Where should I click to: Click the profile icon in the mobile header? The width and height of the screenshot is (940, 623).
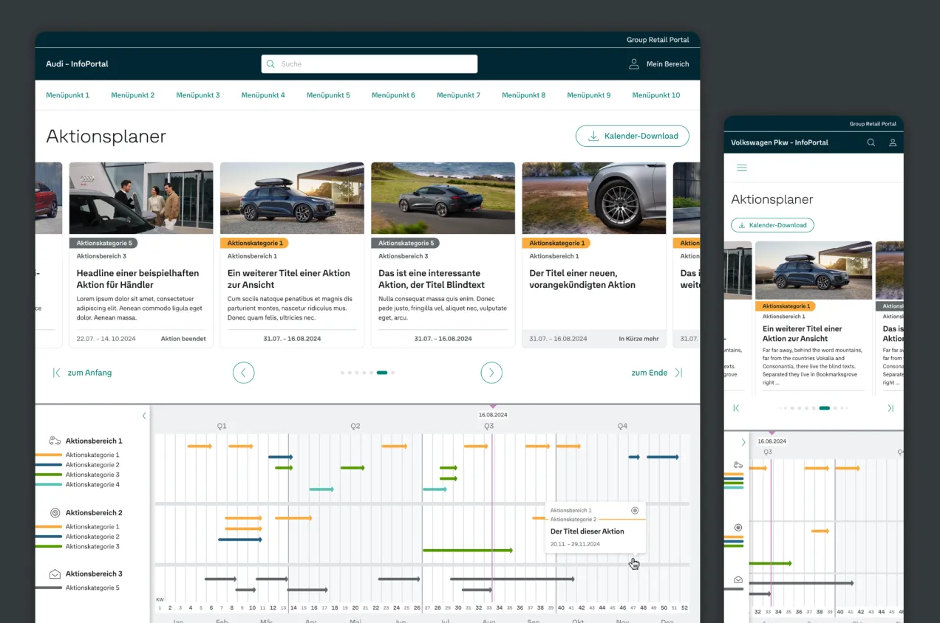(893, 142)
